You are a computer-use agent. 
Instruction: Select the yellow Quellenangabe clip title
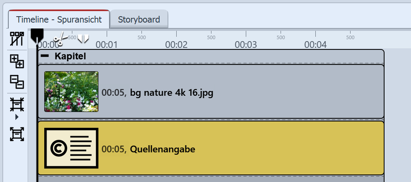point(162,150)
